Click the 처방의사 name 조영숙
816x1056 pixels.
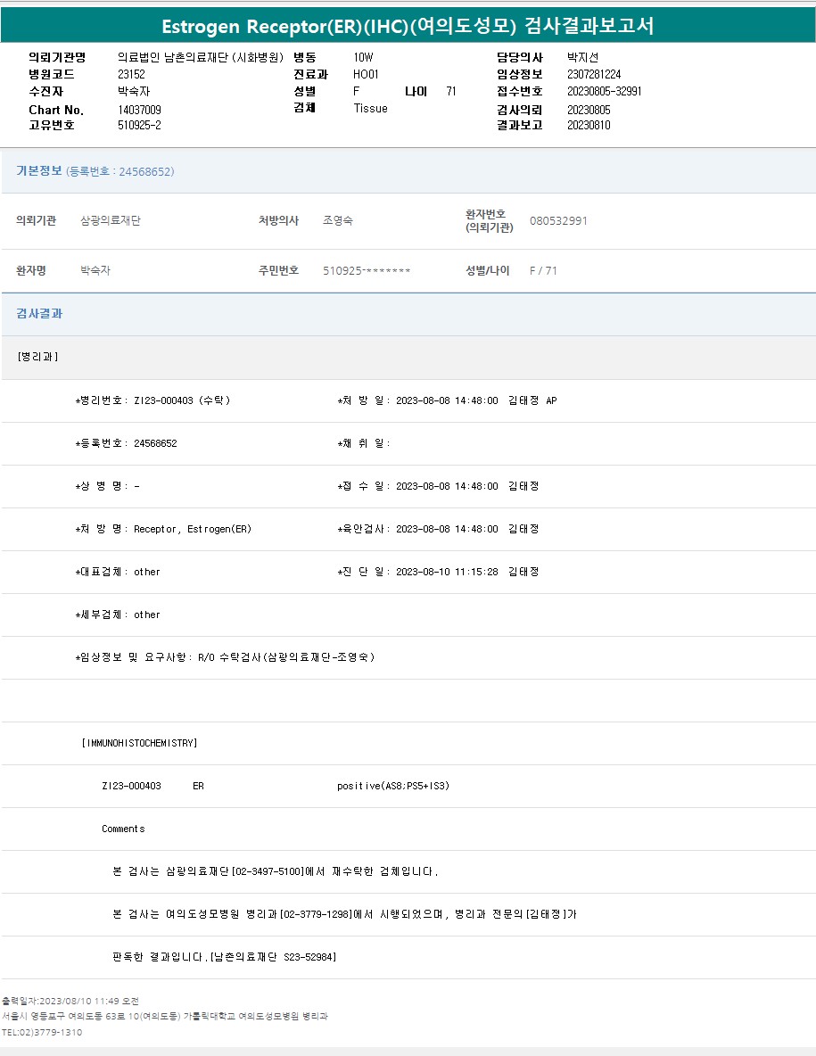(x=337, y=220)
